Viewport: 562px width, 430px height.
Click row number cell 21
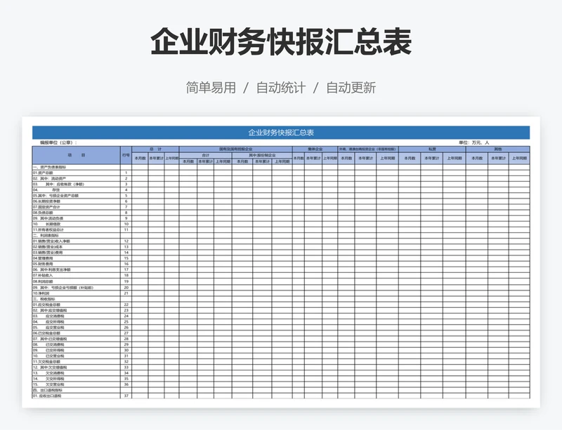tap(126, 293)
